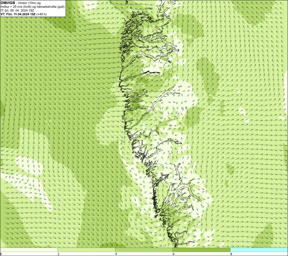Click the "hviður > 25 m/s (hvítt)" legend line
The height and width of the screenshot is (256, 288).
pyautogui.click(x=33, y=7)
